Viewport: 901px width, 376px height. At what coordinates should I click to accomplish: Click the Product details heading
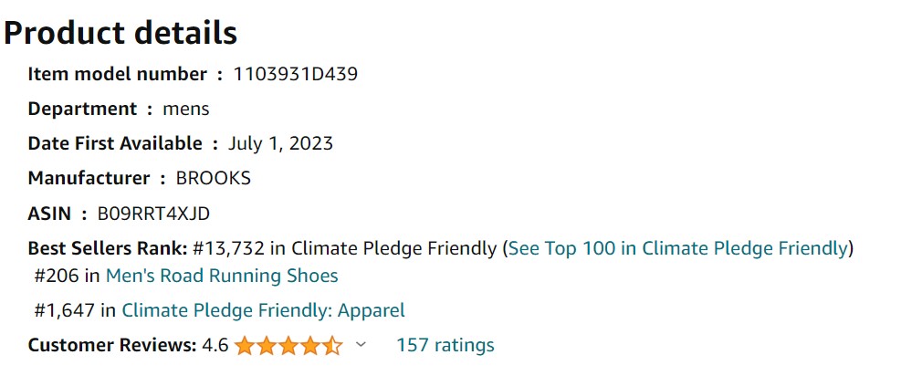pos(120,33)
